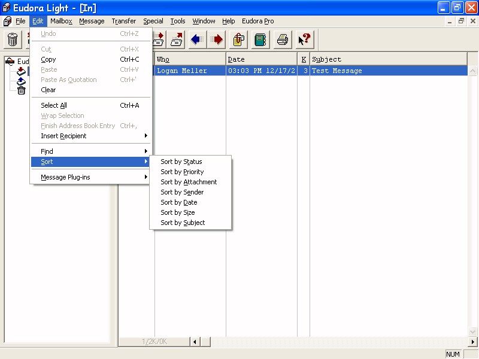Expand the Message Plug-ins submenu

(x=91, y=177)
